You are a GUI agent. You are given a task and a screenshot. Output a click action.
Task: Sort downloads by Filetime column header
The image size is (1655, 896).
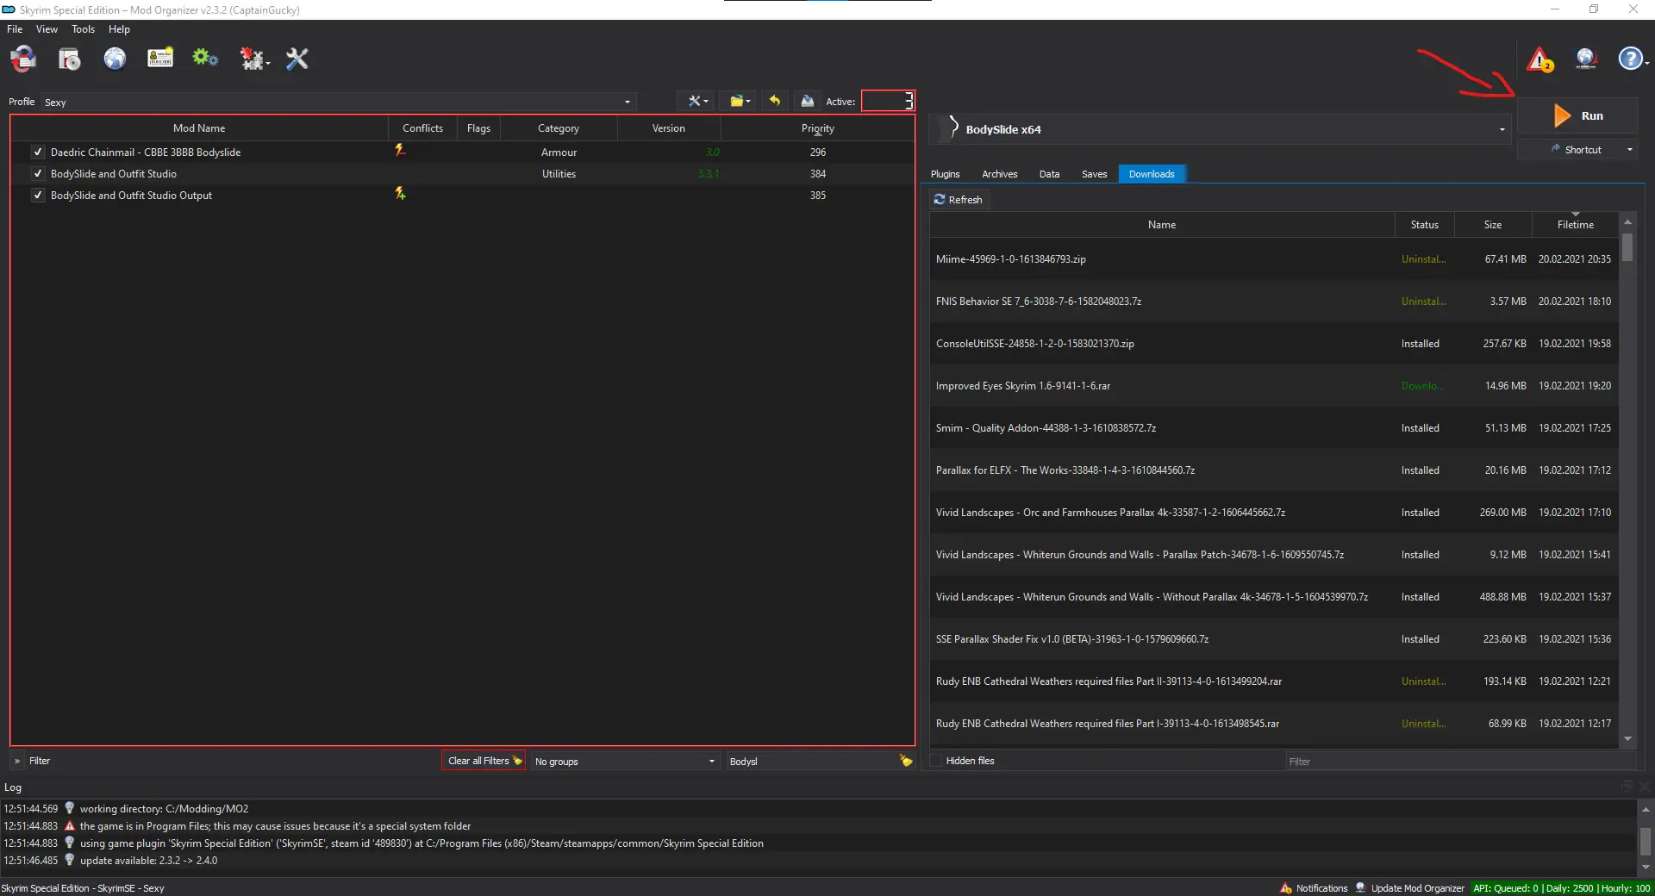[x=1575, y=224]
